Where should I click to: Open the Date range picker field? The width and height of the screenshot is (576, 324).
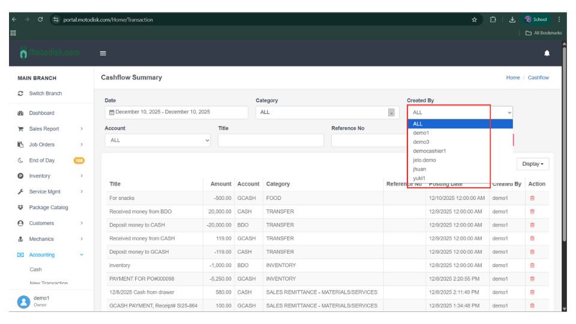176,112
